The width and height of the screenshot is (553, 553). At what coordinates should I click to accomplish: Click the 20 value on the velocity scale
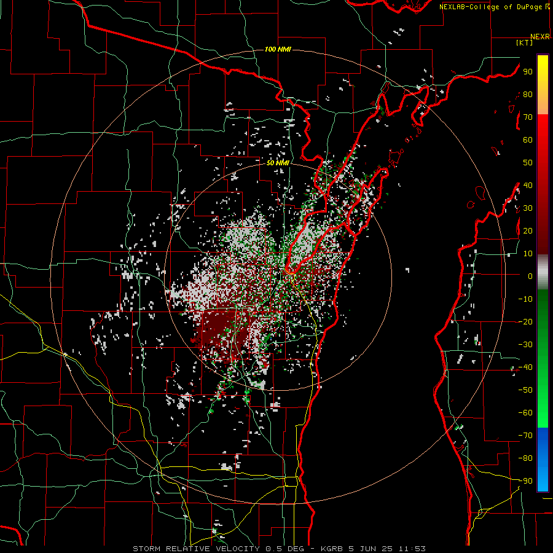(x=528, y=231)
